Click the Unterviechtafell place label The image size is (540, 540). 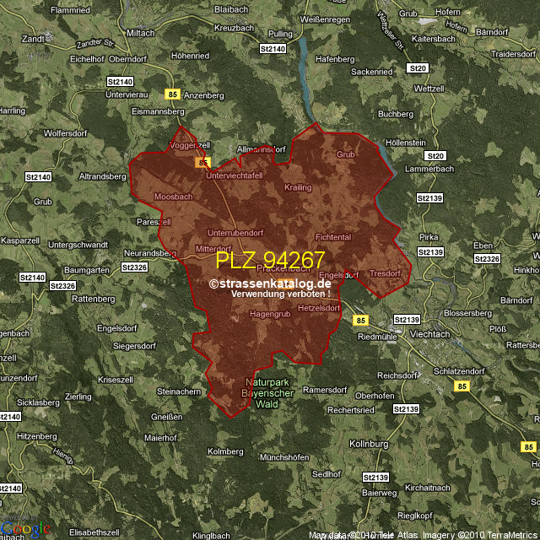(235, 175)
